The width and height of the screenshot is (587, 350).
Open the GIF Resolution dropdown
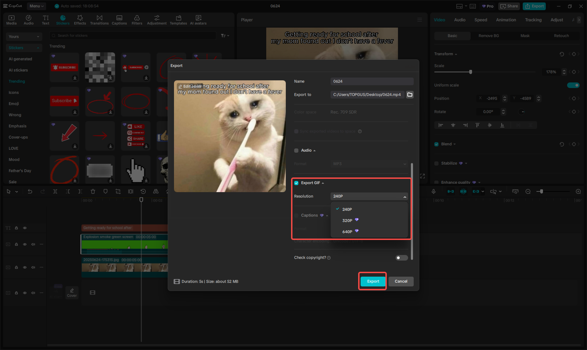(369, 196)
